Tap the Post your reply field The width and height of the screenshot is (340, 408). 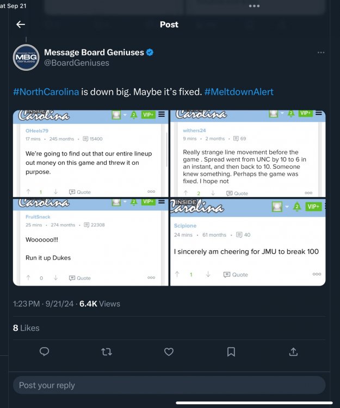click(x=169, y=385)
